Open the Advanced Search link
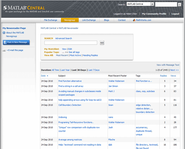Image resolution: width=185 pixels, height=149 pixels. tap(64, 38)
